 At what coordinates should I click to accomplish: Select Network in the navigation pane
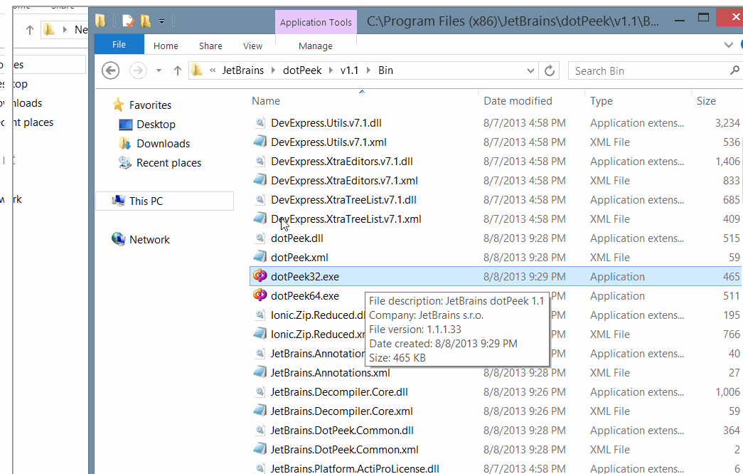click(x=149, y=240)
